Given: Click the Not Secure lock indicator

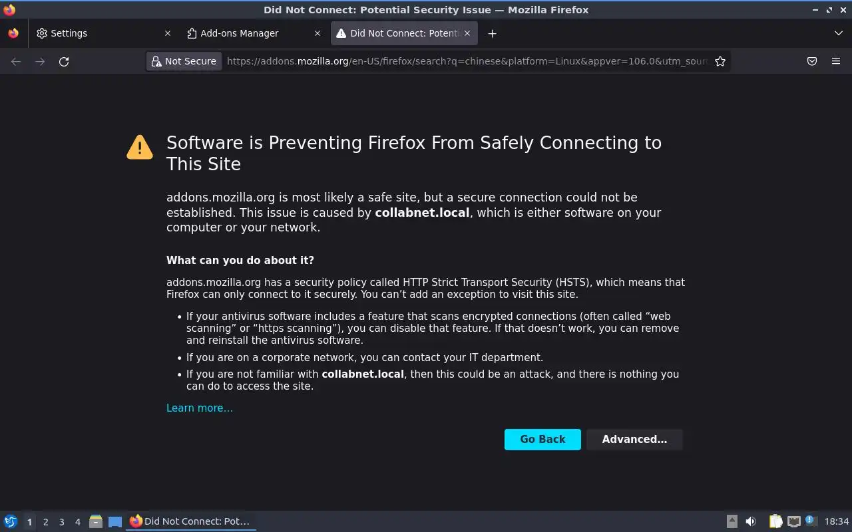Looking at the screenshot, I should [184, 61].
